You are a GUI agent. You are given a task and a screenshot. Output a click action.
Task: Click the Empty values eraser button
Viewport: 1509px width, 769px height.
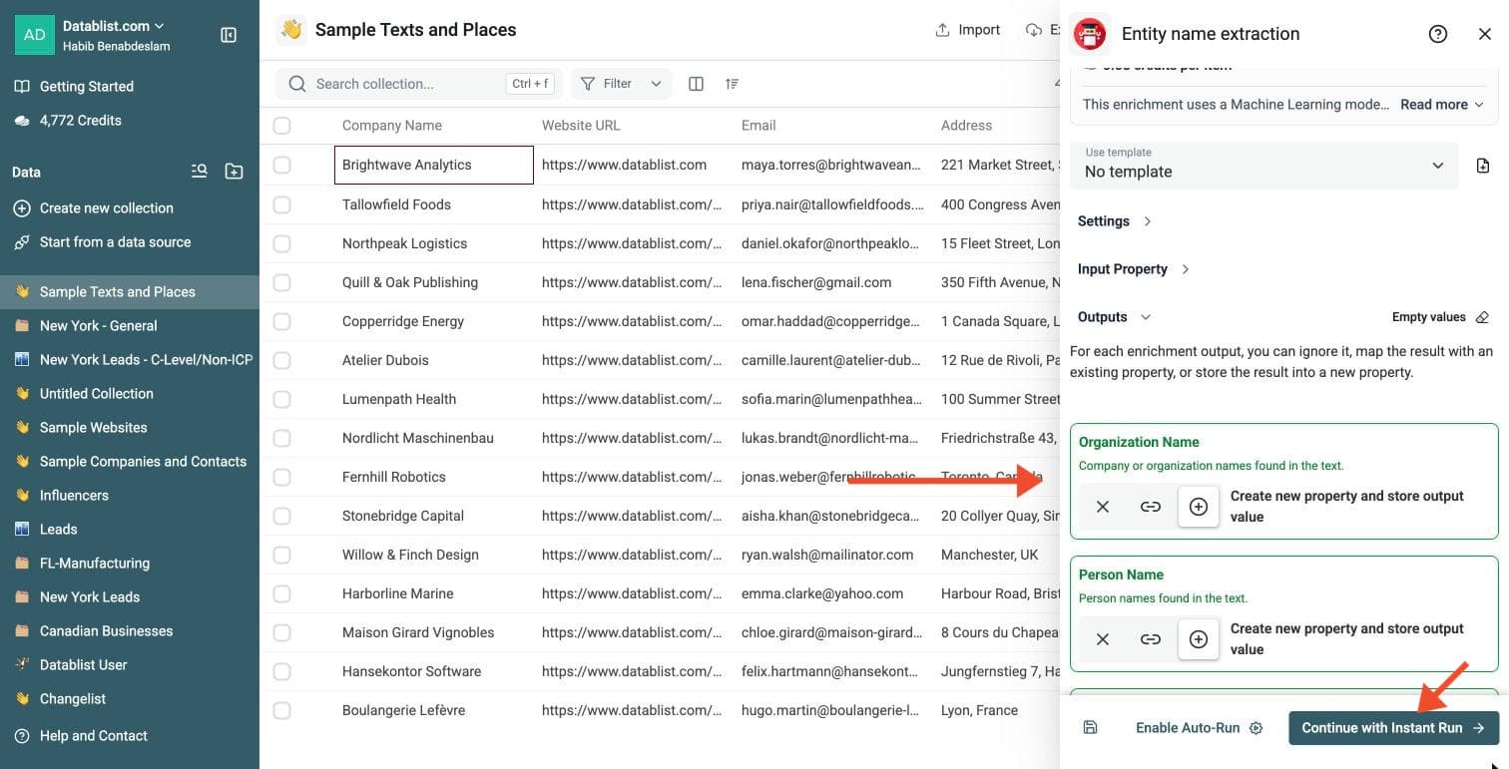coord(1441,317)
